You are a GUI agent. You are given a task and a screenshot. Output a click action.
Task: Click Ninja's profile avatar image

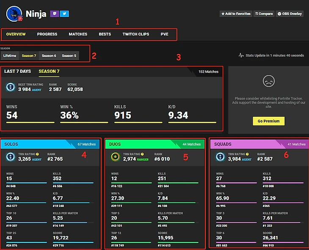point(14,14)
